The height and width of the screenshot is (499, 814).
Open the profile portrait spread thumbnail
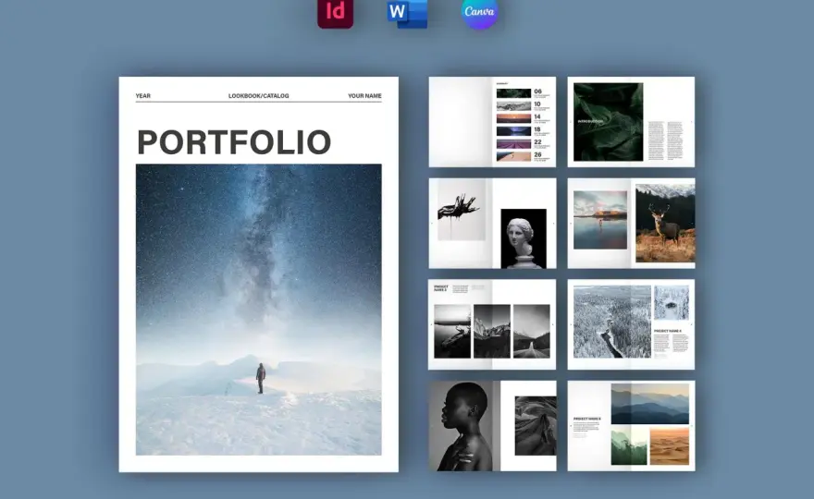pyautogui.click(x=492, y=426)
